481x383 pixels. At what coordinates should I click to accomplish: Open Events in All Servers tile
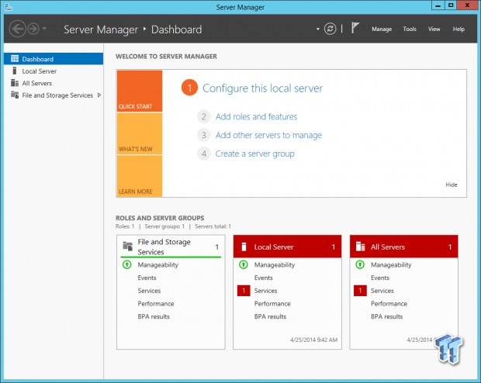[x=380, y=278]
